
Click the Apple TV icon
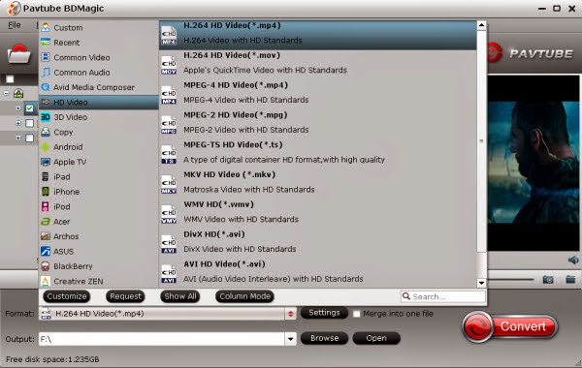point(46,162)
